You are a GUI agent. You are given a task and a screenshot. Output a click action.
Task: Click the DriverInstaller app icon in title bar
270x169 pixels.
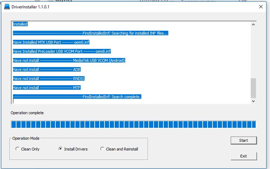tap(7, 7)
